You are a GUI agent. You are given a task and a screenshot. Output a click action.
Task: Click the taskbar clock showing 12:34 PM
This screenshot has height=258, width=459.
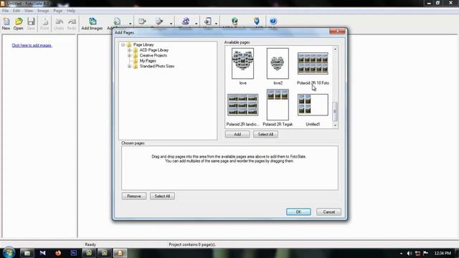(443, 253)
